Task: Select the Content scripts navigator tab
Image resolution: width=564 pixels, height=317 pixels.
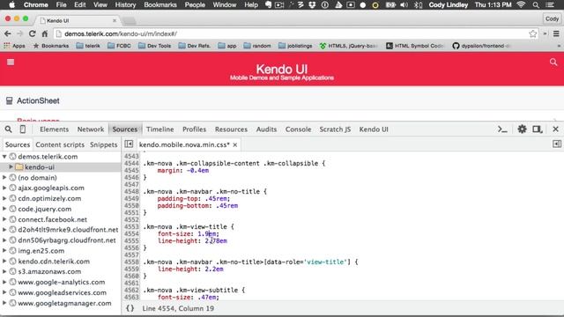Action: [60, 144]
